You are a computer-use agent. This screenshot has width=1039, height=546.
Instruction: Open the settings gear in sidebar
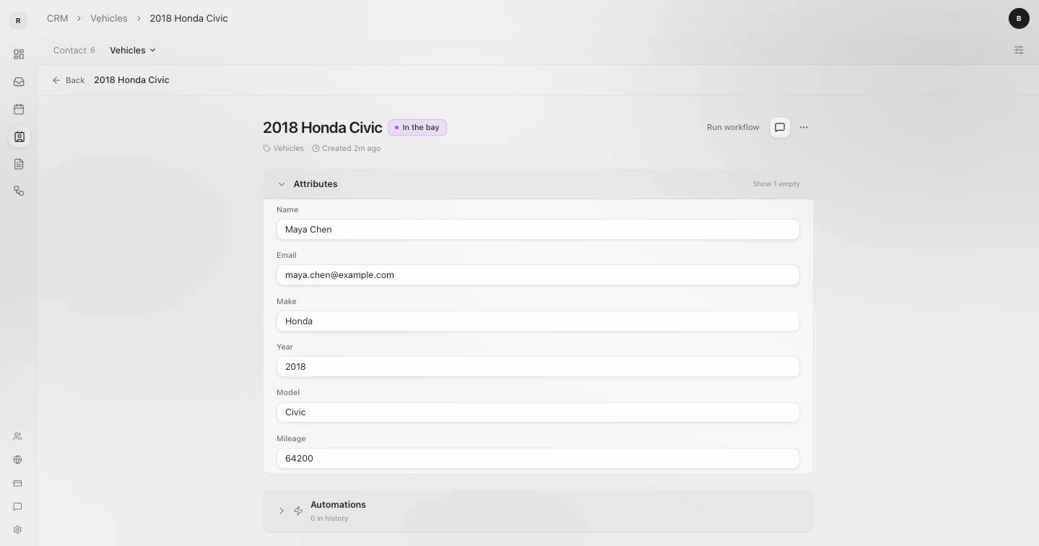point(18,529)
